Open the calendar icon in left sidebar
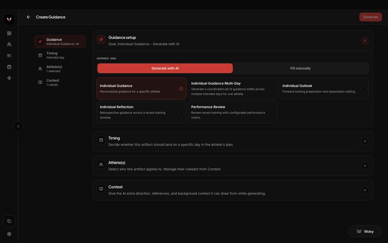This screenshot has height=243, width=388. [x=9, y=67]
